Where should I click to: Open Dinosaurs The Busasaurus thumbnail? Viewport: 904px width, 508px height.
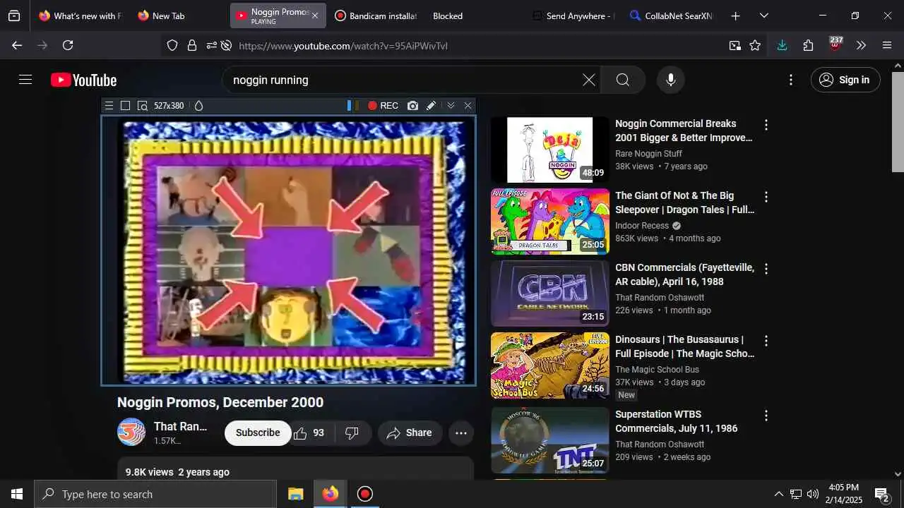pos(549,365)
